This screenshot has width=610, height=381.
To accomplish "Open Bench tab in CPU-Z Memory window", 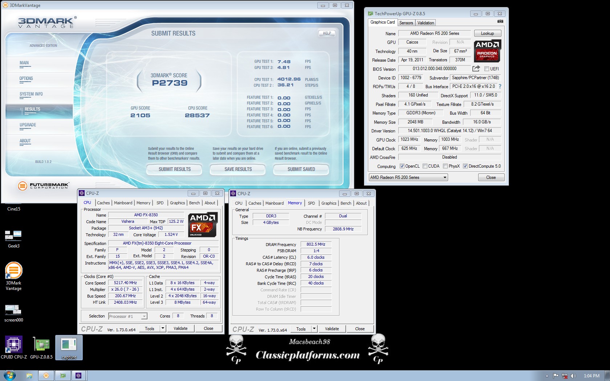I will [x=346, y=203].
